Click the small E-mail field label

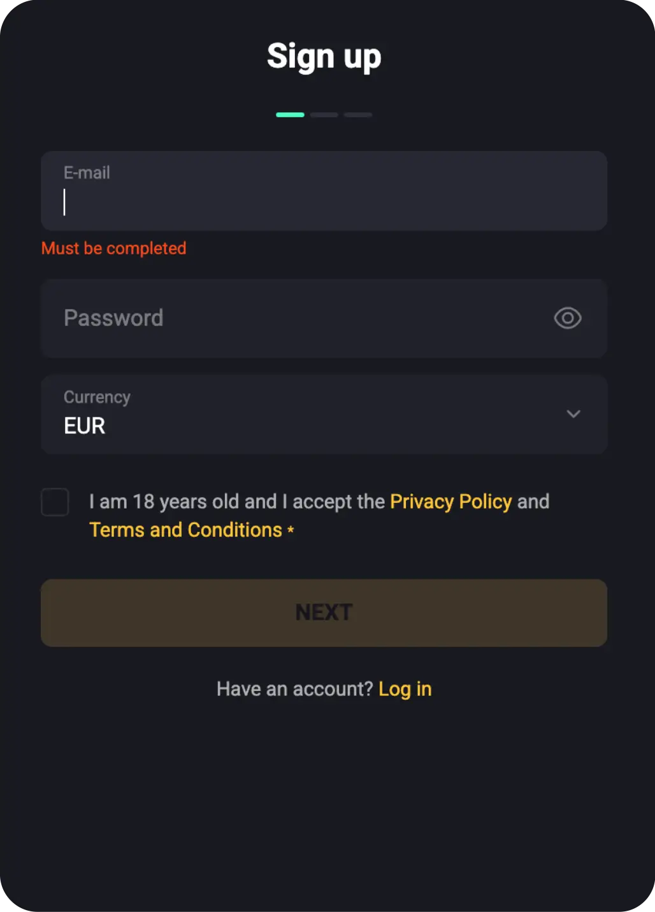87,173
